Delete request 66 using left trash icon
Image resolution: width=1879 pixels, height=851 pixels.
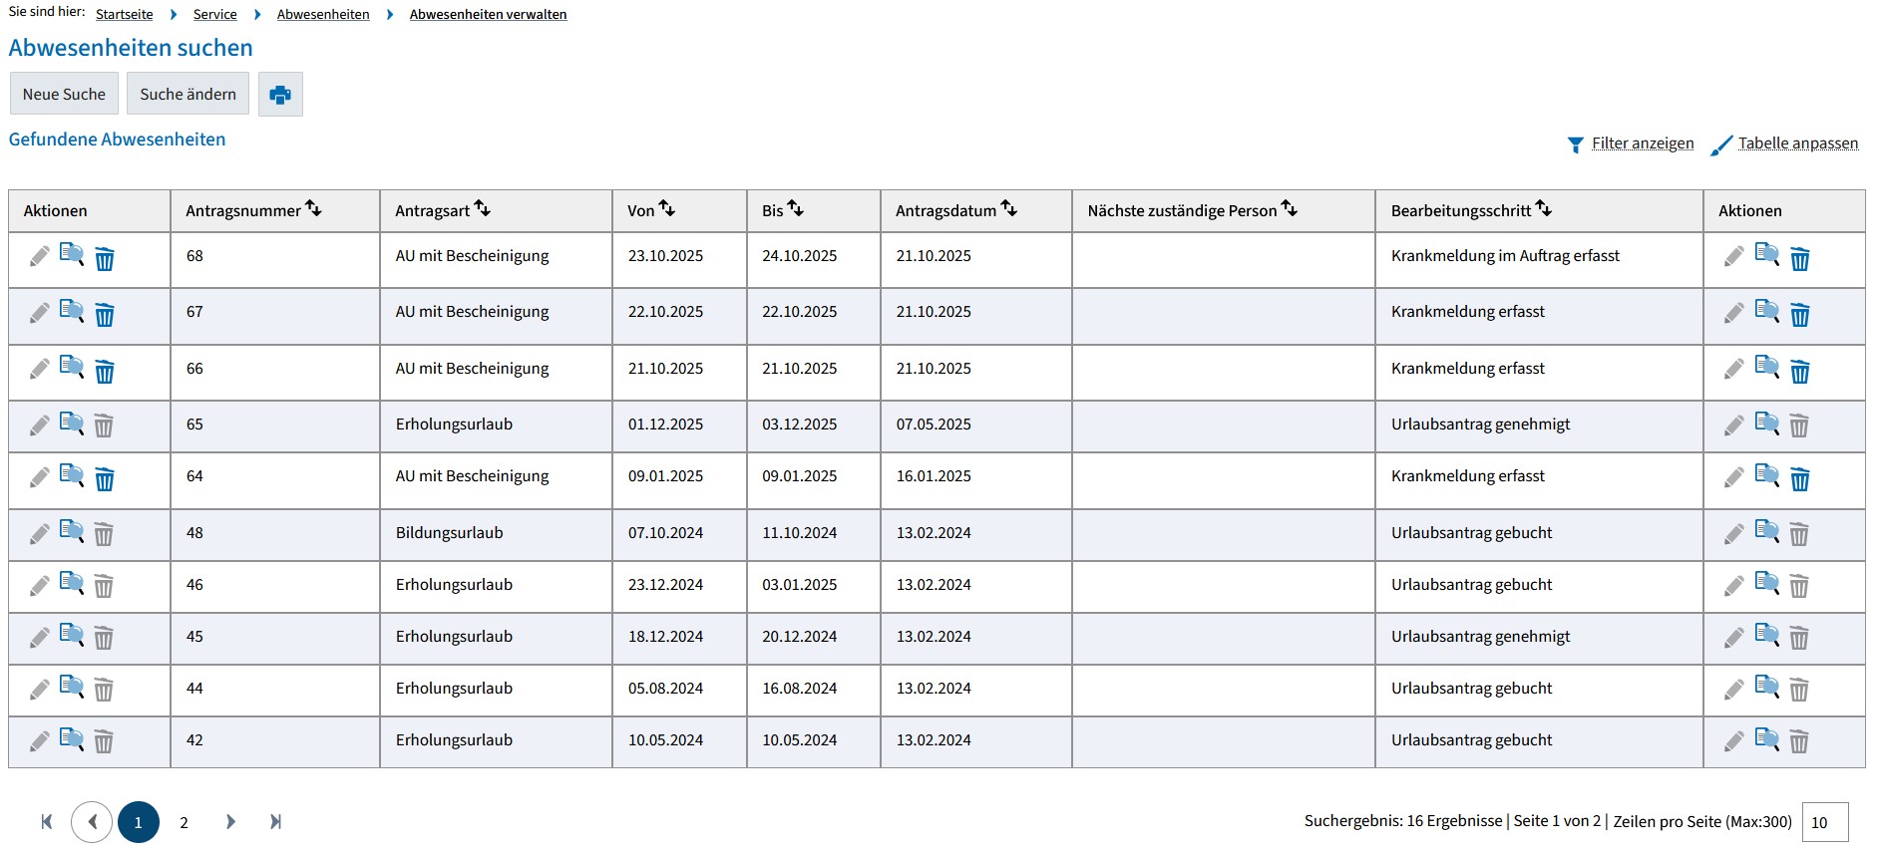click(104, 372)
